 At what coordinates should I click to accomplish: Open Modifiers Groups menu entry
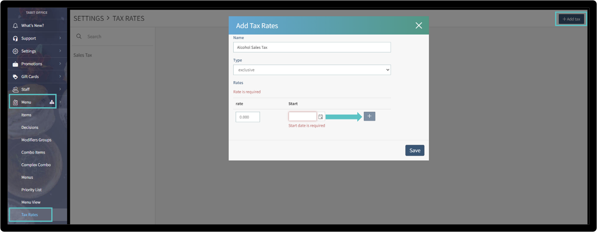coord(36,140)
